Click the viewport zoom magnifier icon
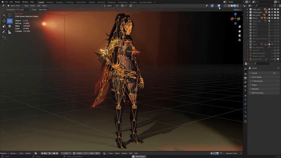Screen dimensions: 281x158 tap(240, 27)
